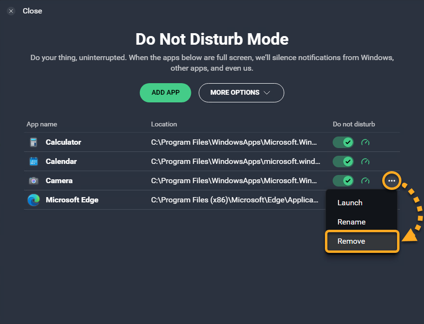The image size is (424, 324).
Task: Close the Do Not Disturb Mode screen
Action: [x=12, y=11]
